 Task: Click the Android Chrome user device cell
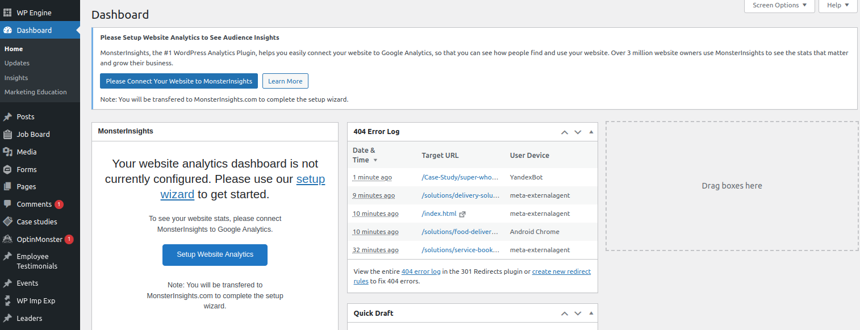535,232
